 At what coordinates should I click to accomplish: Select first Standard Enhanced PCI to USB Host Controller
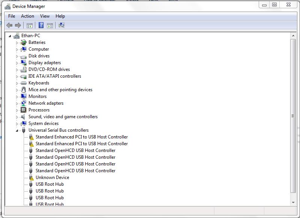point(81,137)
